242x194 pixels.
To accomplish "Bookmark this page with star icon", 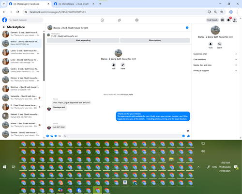I will [222, 12].
